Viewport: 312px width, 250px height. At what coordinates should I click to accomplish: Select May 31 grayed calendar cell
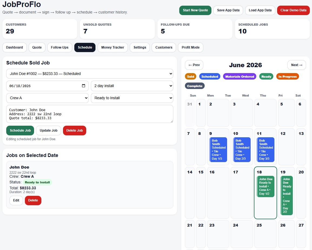coord(190,113)
